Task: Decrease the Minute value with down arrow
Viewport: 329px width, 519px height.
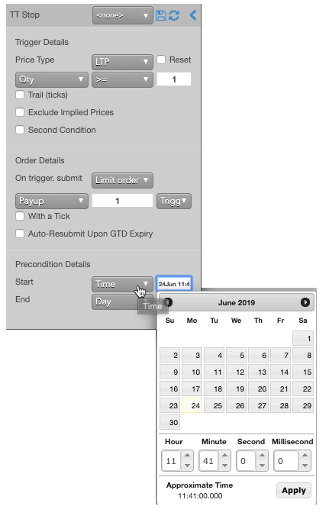Action: [x=224, y=465]
